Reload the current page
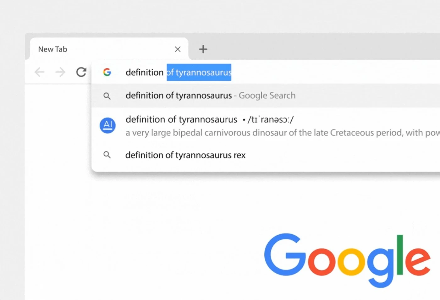Image resolution: width=440 pixels, height=300 pixels. (81, 72)
